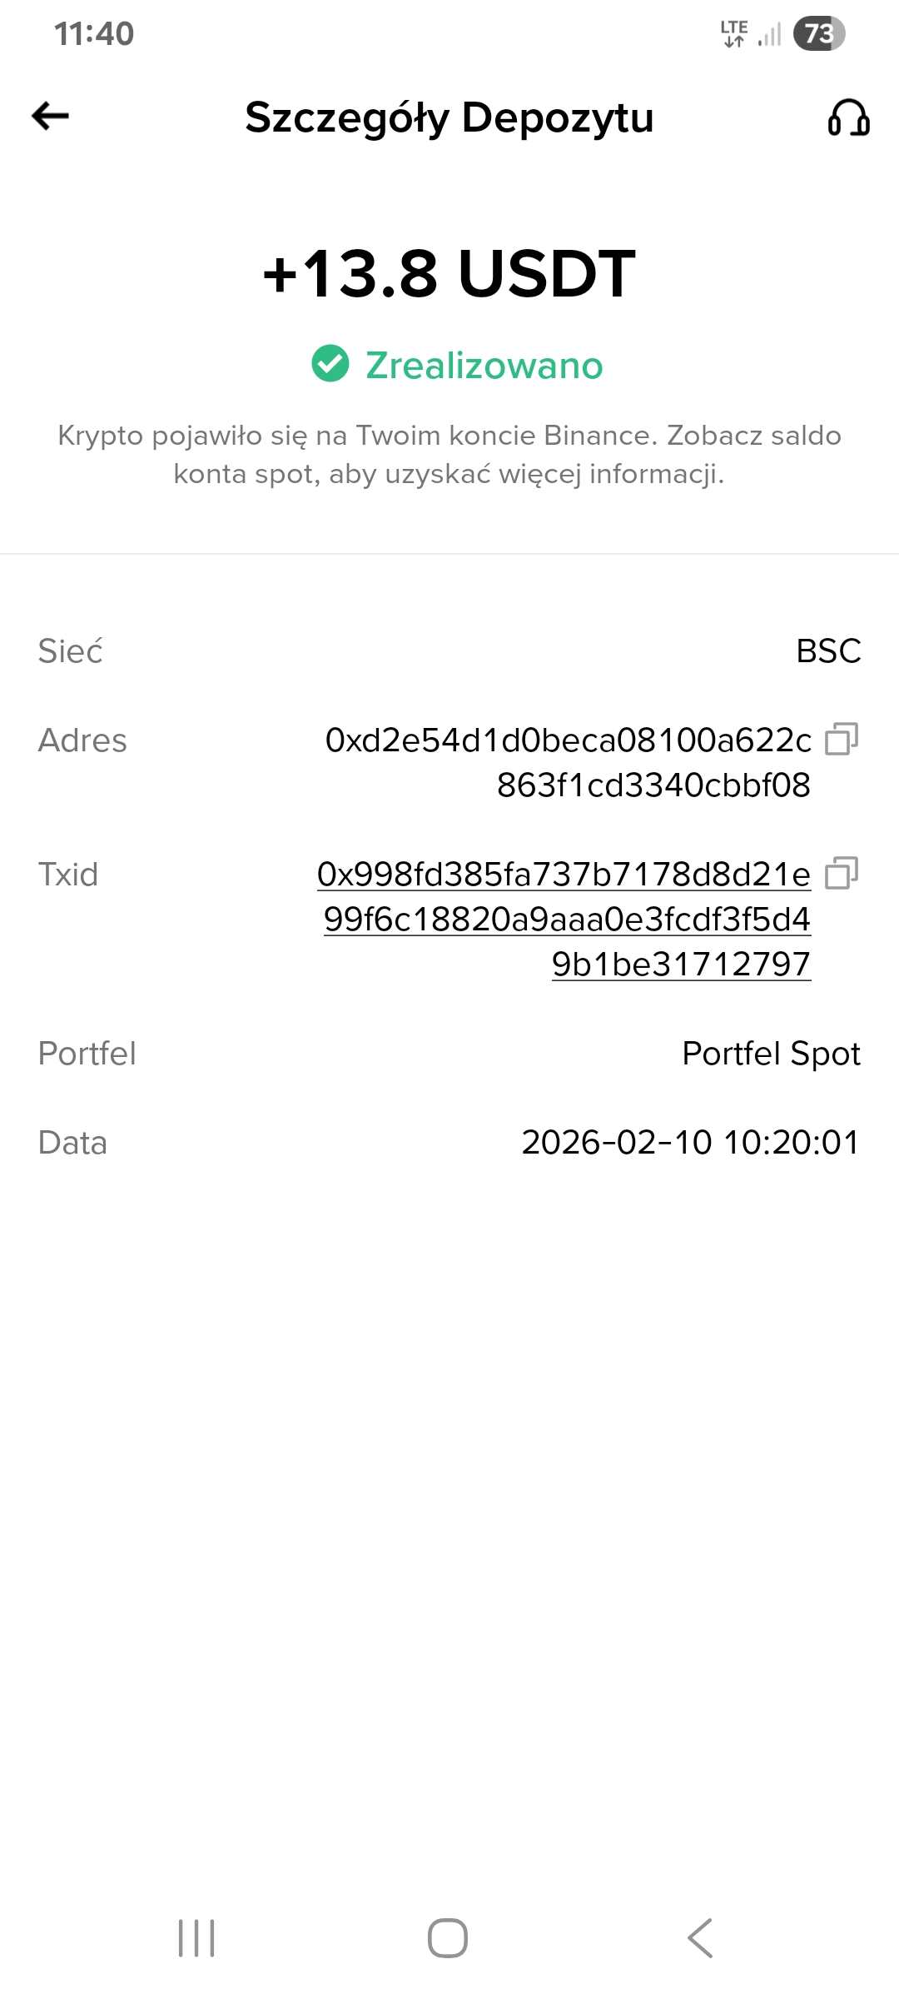
Task: Tap the Szczegóły Depozytu page title
Action: click(449, 117)
